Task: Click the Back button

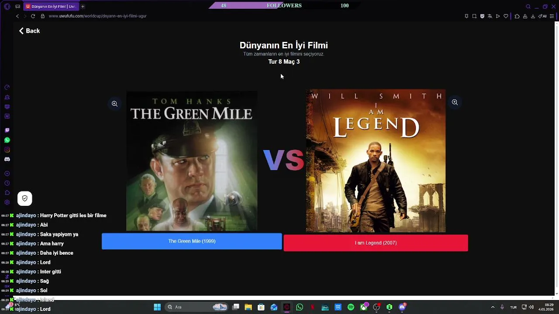Action: (29, 31)
